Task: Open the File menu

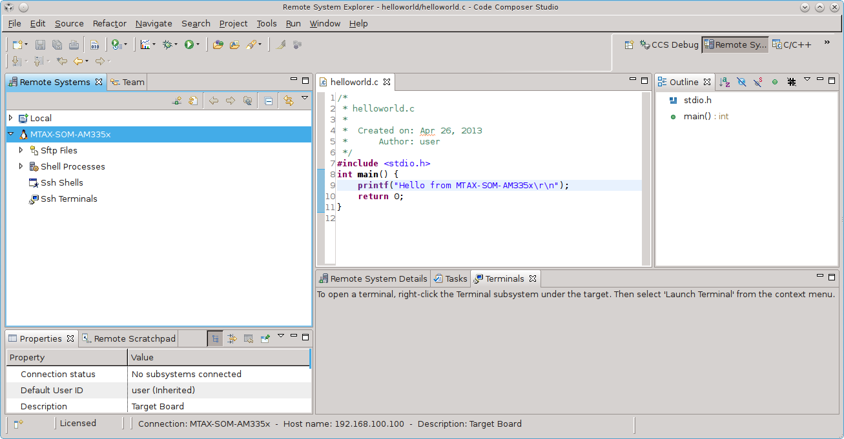Action: click(x=14, y=23)
